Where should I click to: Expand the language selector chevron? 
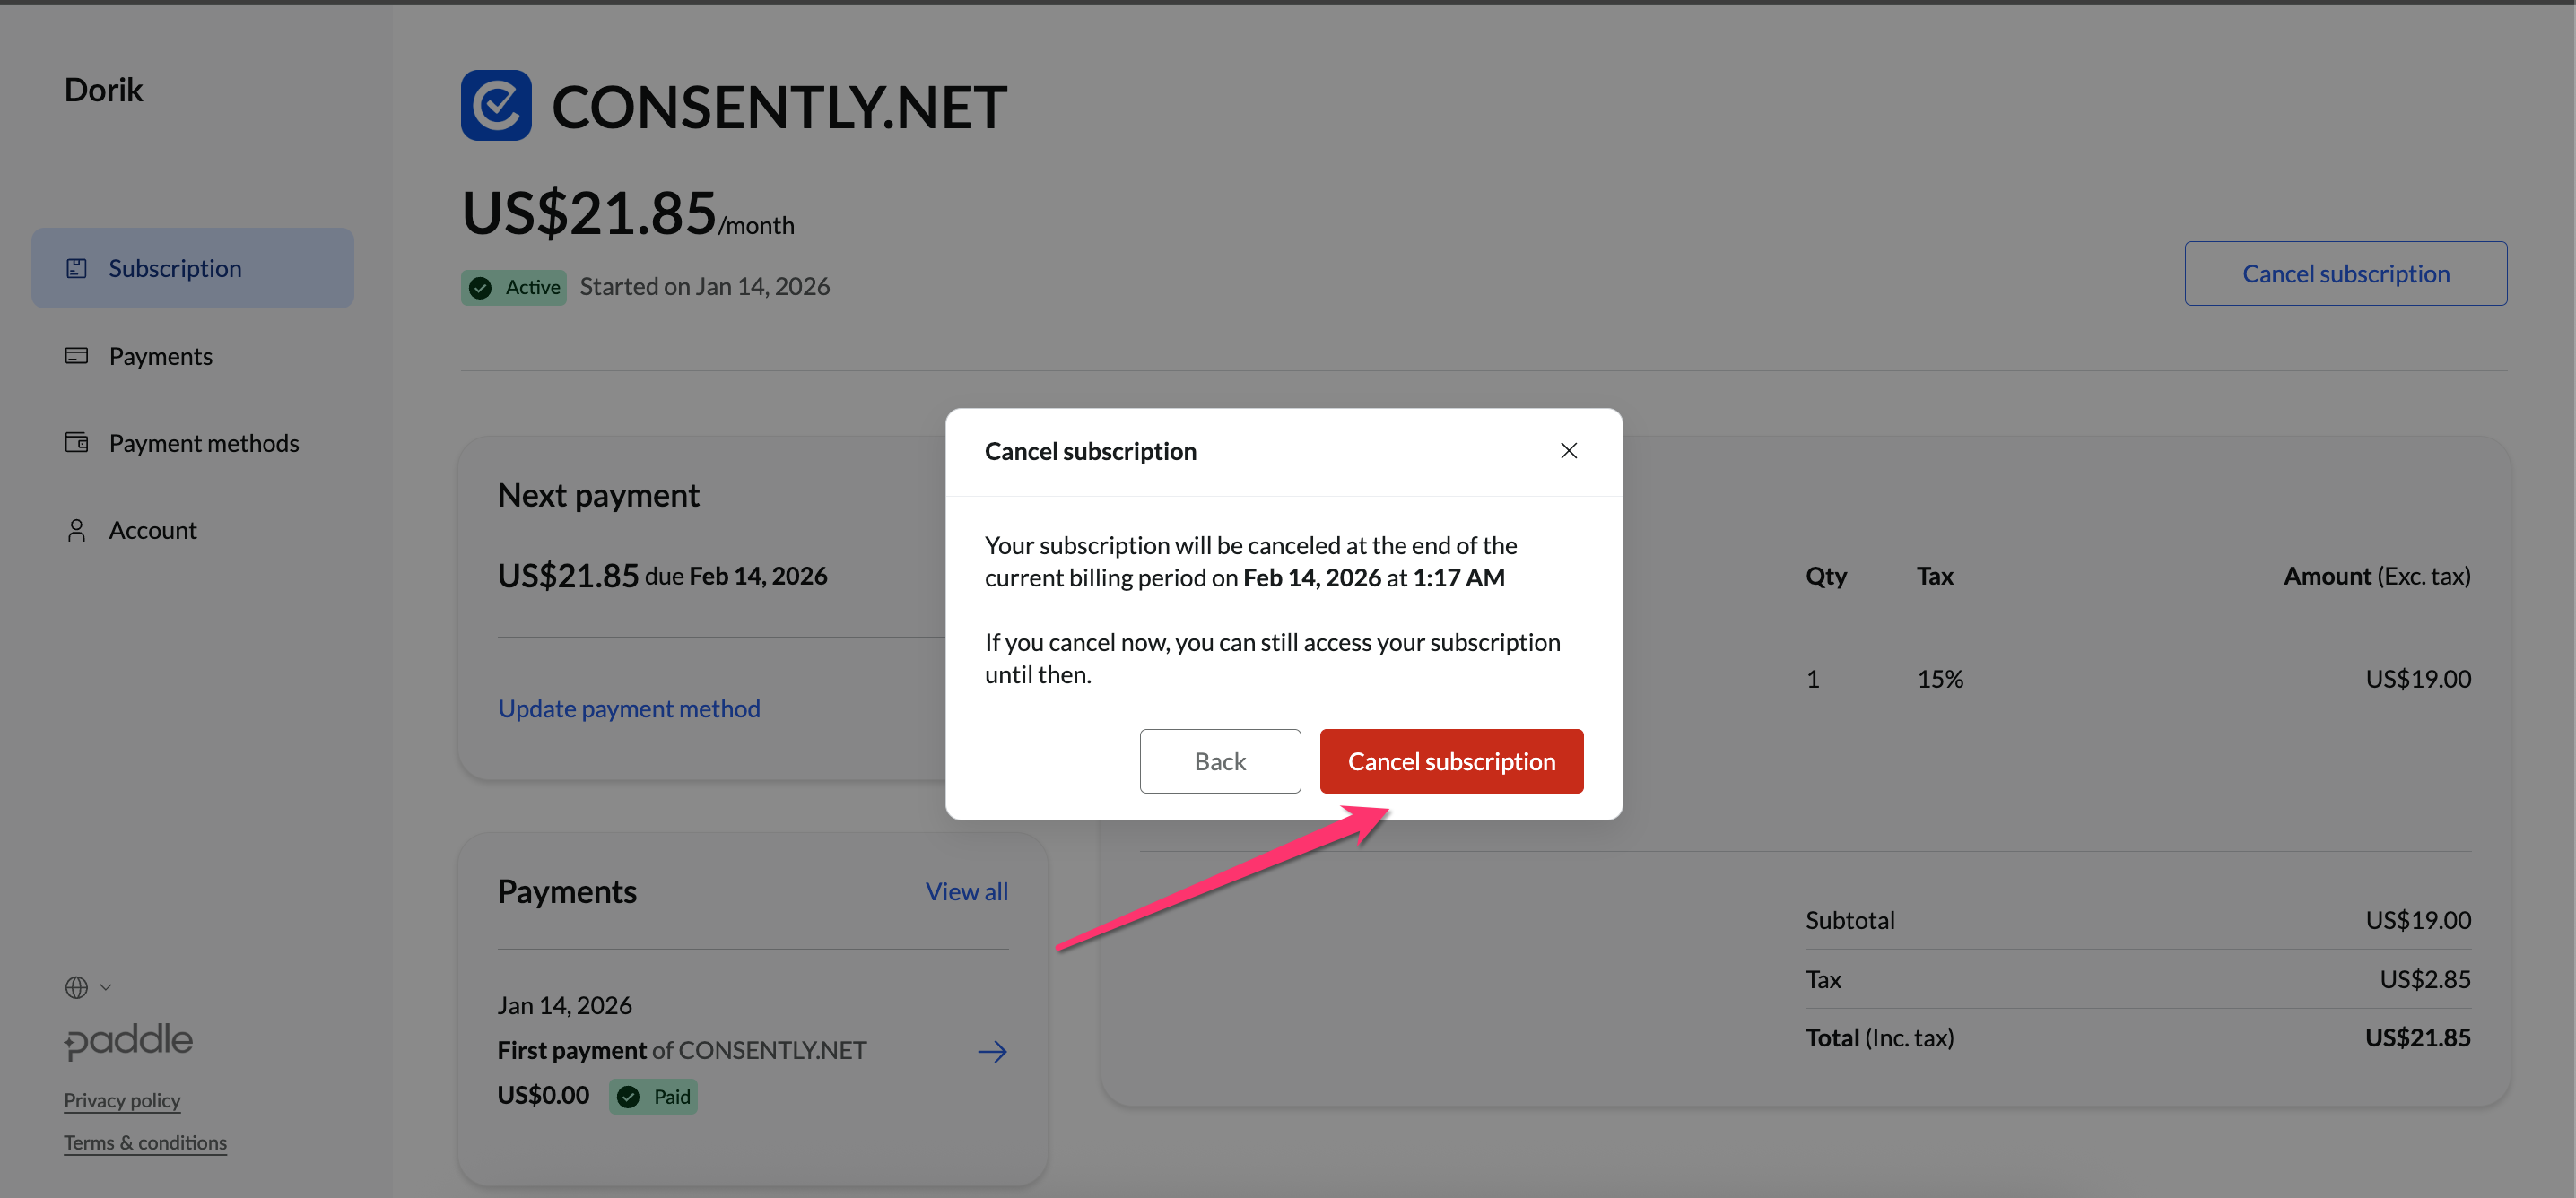106,987
